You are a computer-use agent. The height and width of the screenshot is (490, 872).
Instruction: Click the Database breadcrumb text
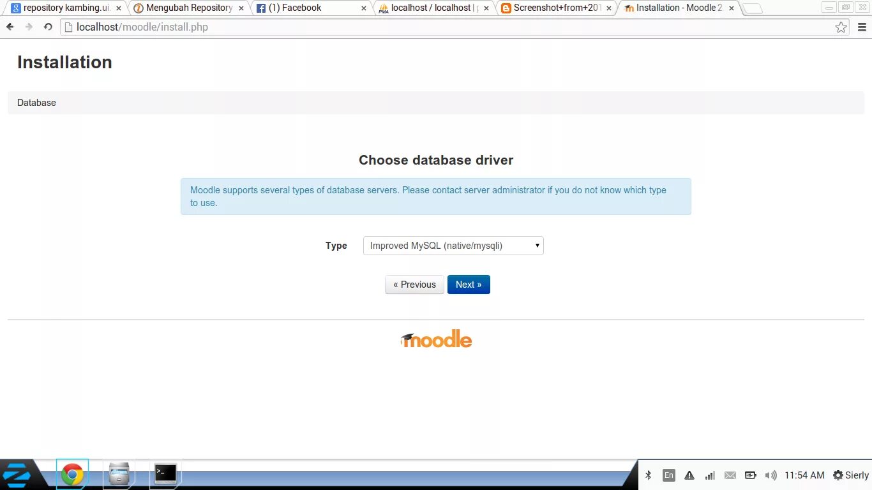click(36, 103)
